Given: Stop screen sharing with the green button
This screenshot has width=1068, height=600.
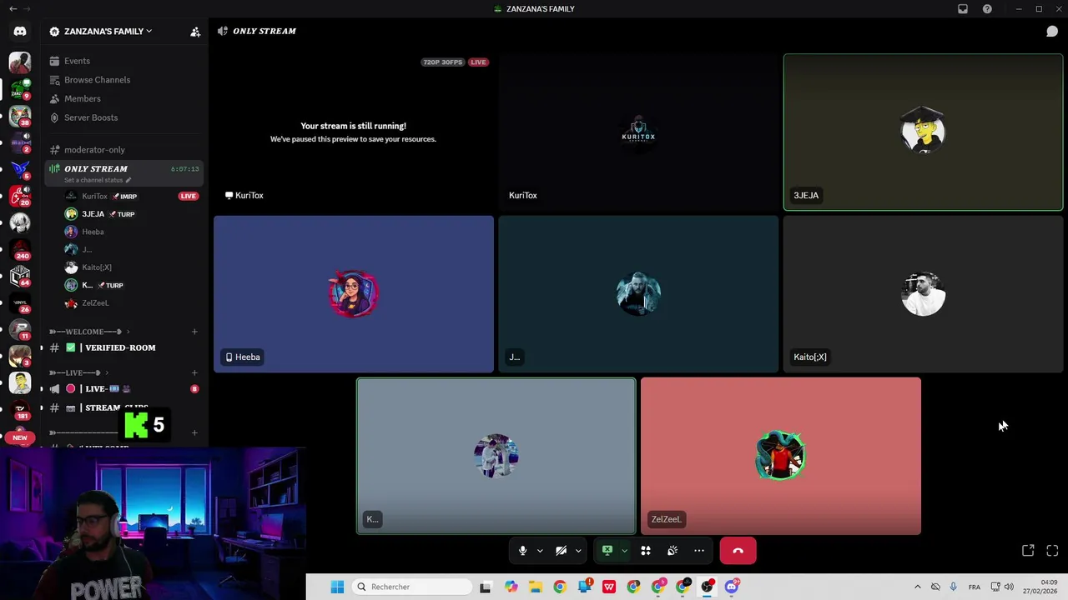Looking at the screenshot, I should pos(607,551).
